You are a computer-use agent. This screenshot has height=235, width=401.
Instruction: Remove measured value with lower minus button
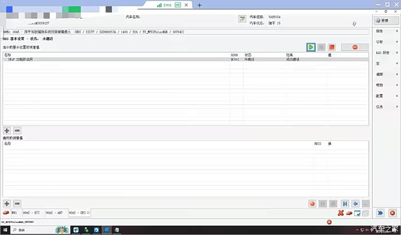tap(17, 203)
